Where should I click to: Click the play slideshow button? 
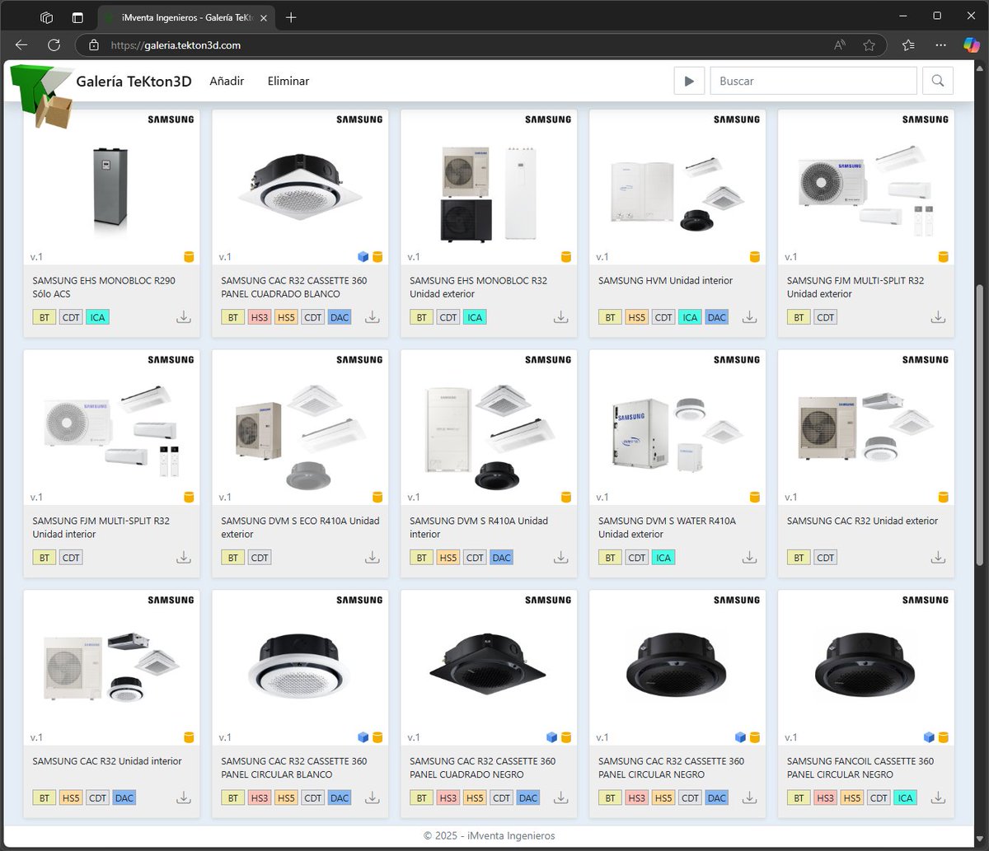(689, 81)
